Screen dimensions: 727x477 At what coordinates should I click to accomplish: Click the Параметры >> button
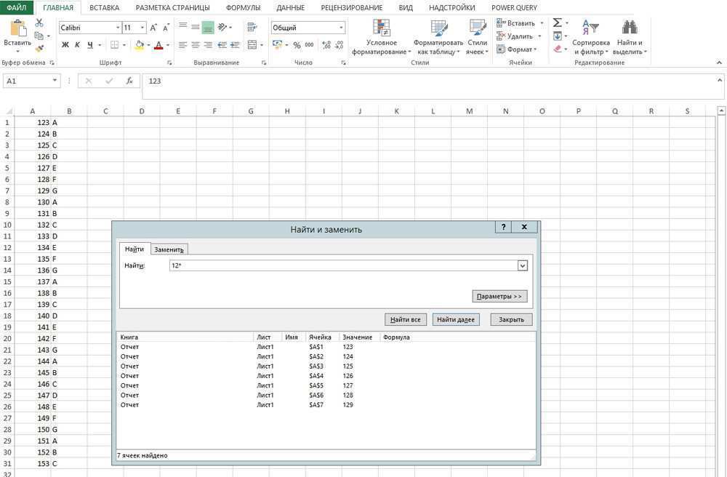click(x=499, y=297)
